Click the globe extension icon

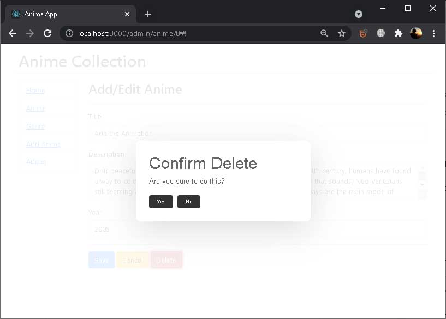coord(380,33)
